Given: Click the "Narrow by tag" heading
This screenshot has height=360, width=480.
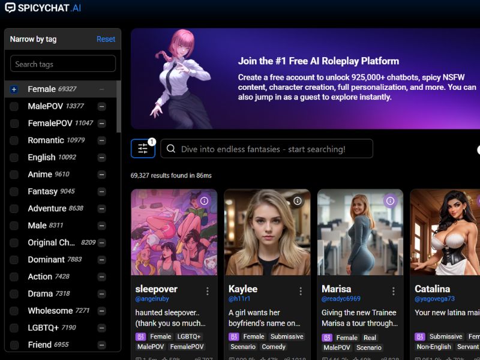Looking at the screenshot, I should pyautogui.click(x=33, y=39).
